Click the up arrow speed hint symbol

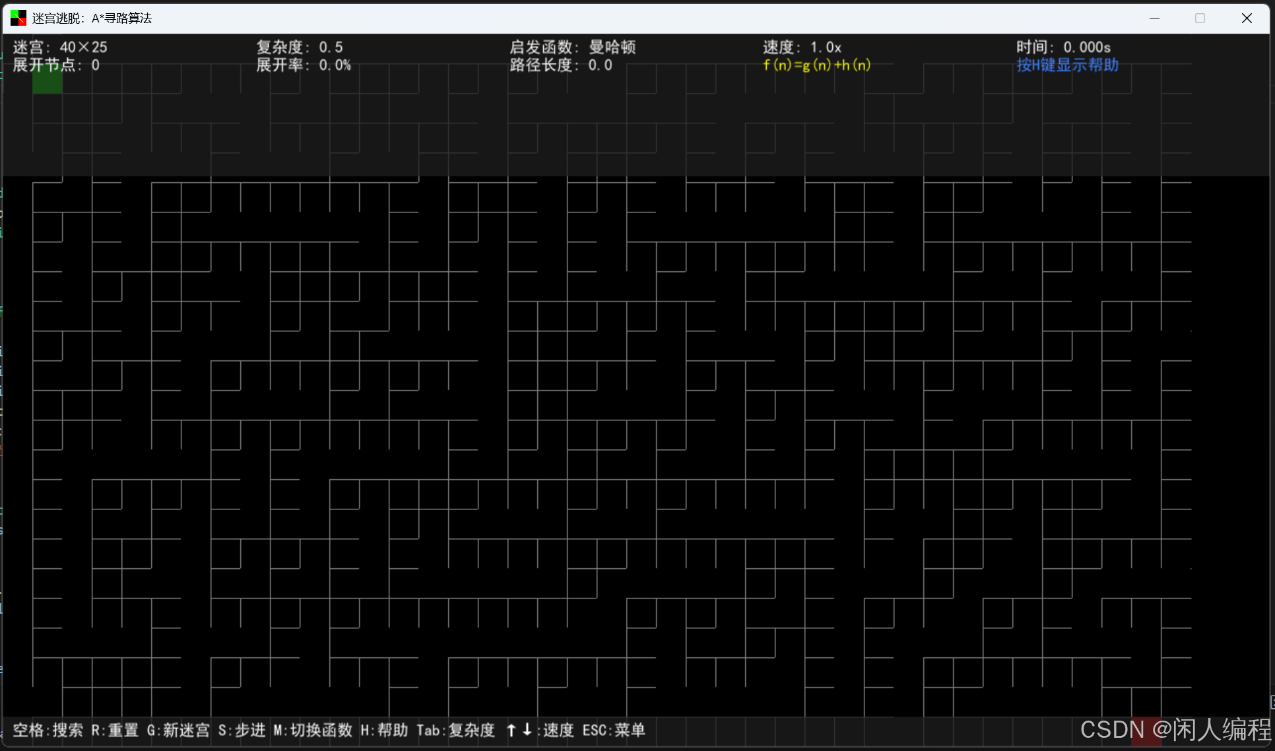511,730
